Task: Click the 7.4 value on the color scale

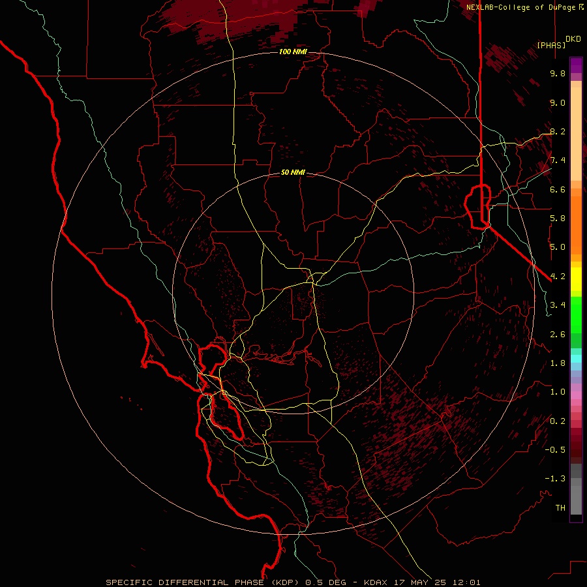Action: click(558, 160)
